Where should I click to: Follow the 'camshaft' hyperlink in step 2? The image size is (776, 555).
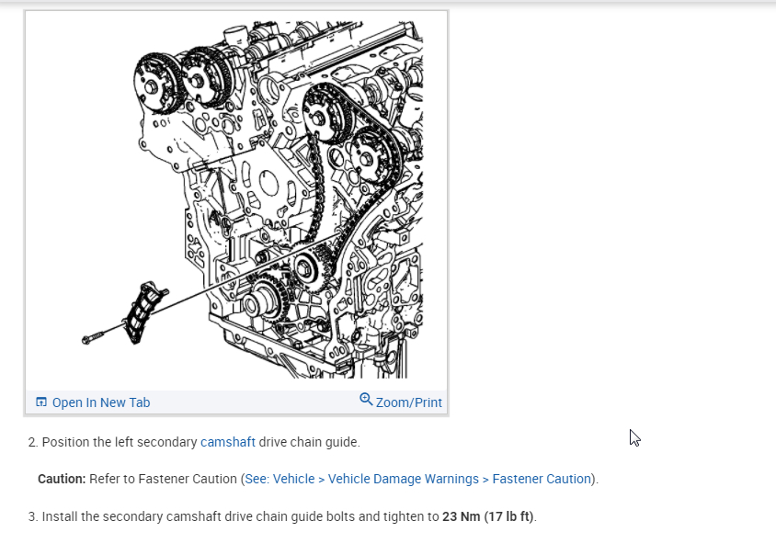coord(228,442)
